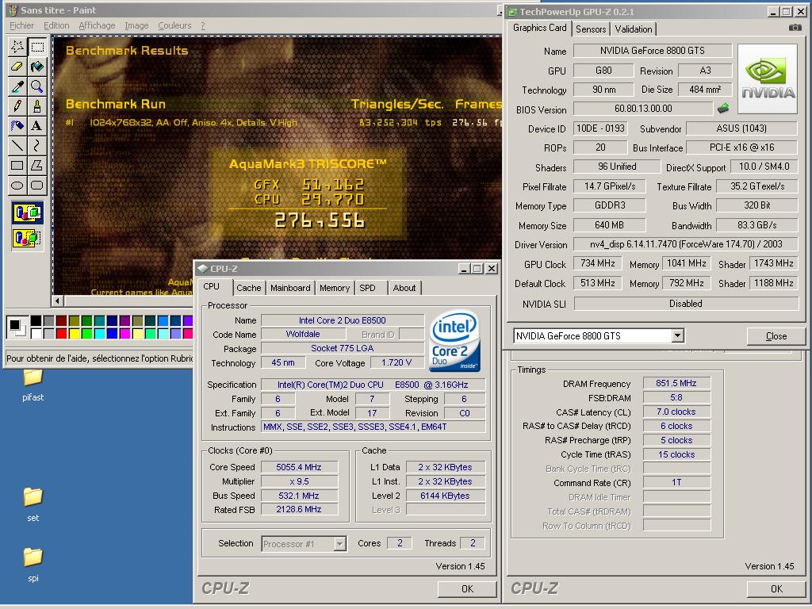Select the spi folder on desktop

coord(33,565)
